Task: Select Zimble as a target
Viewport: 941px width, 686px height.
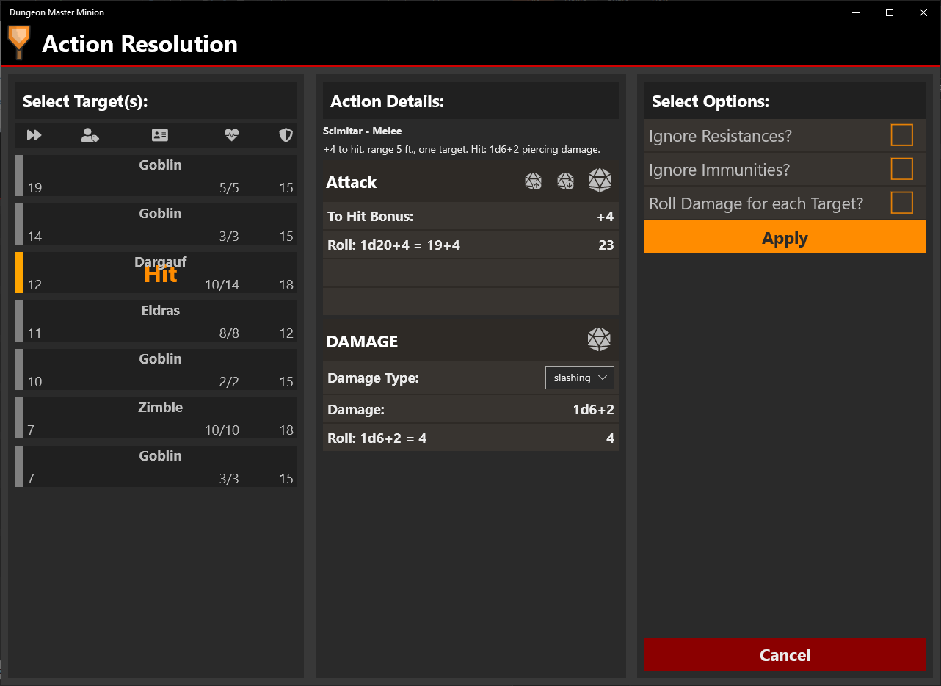Action: (x=160, y=418)
